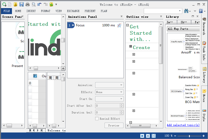208x139 pixels.
Task: Open the Animation dropdown
Action: (x=109, y=85)
